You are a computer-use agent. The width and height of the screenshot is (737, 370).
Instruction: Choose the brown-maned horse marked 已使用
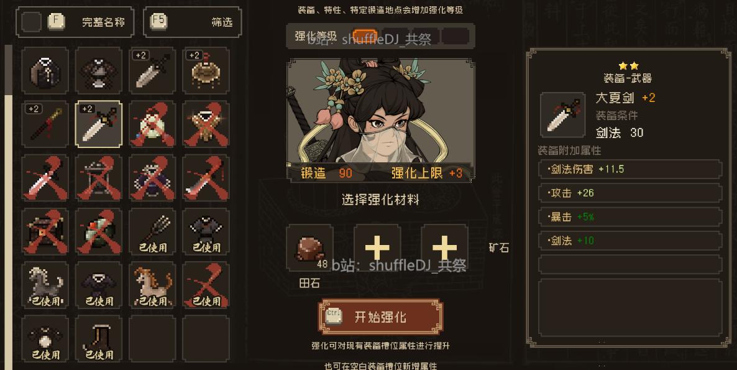click(152, 285)
